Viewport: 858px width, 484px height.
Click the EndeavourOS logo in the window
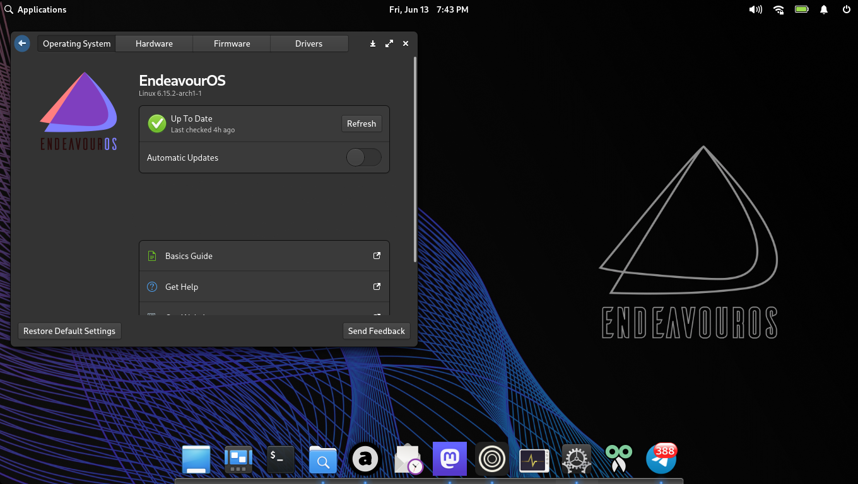pyautogui.click(x=79, y=111)
